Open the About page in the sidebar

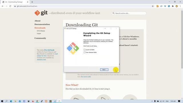coord(37,21)
